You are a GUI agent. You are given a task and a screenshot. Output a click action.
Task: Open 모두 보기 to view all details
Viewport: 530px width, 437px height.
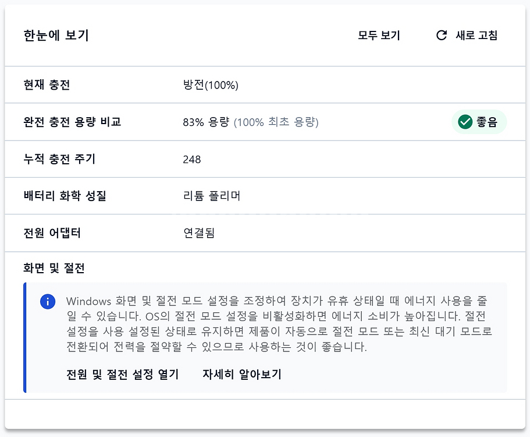379,36
